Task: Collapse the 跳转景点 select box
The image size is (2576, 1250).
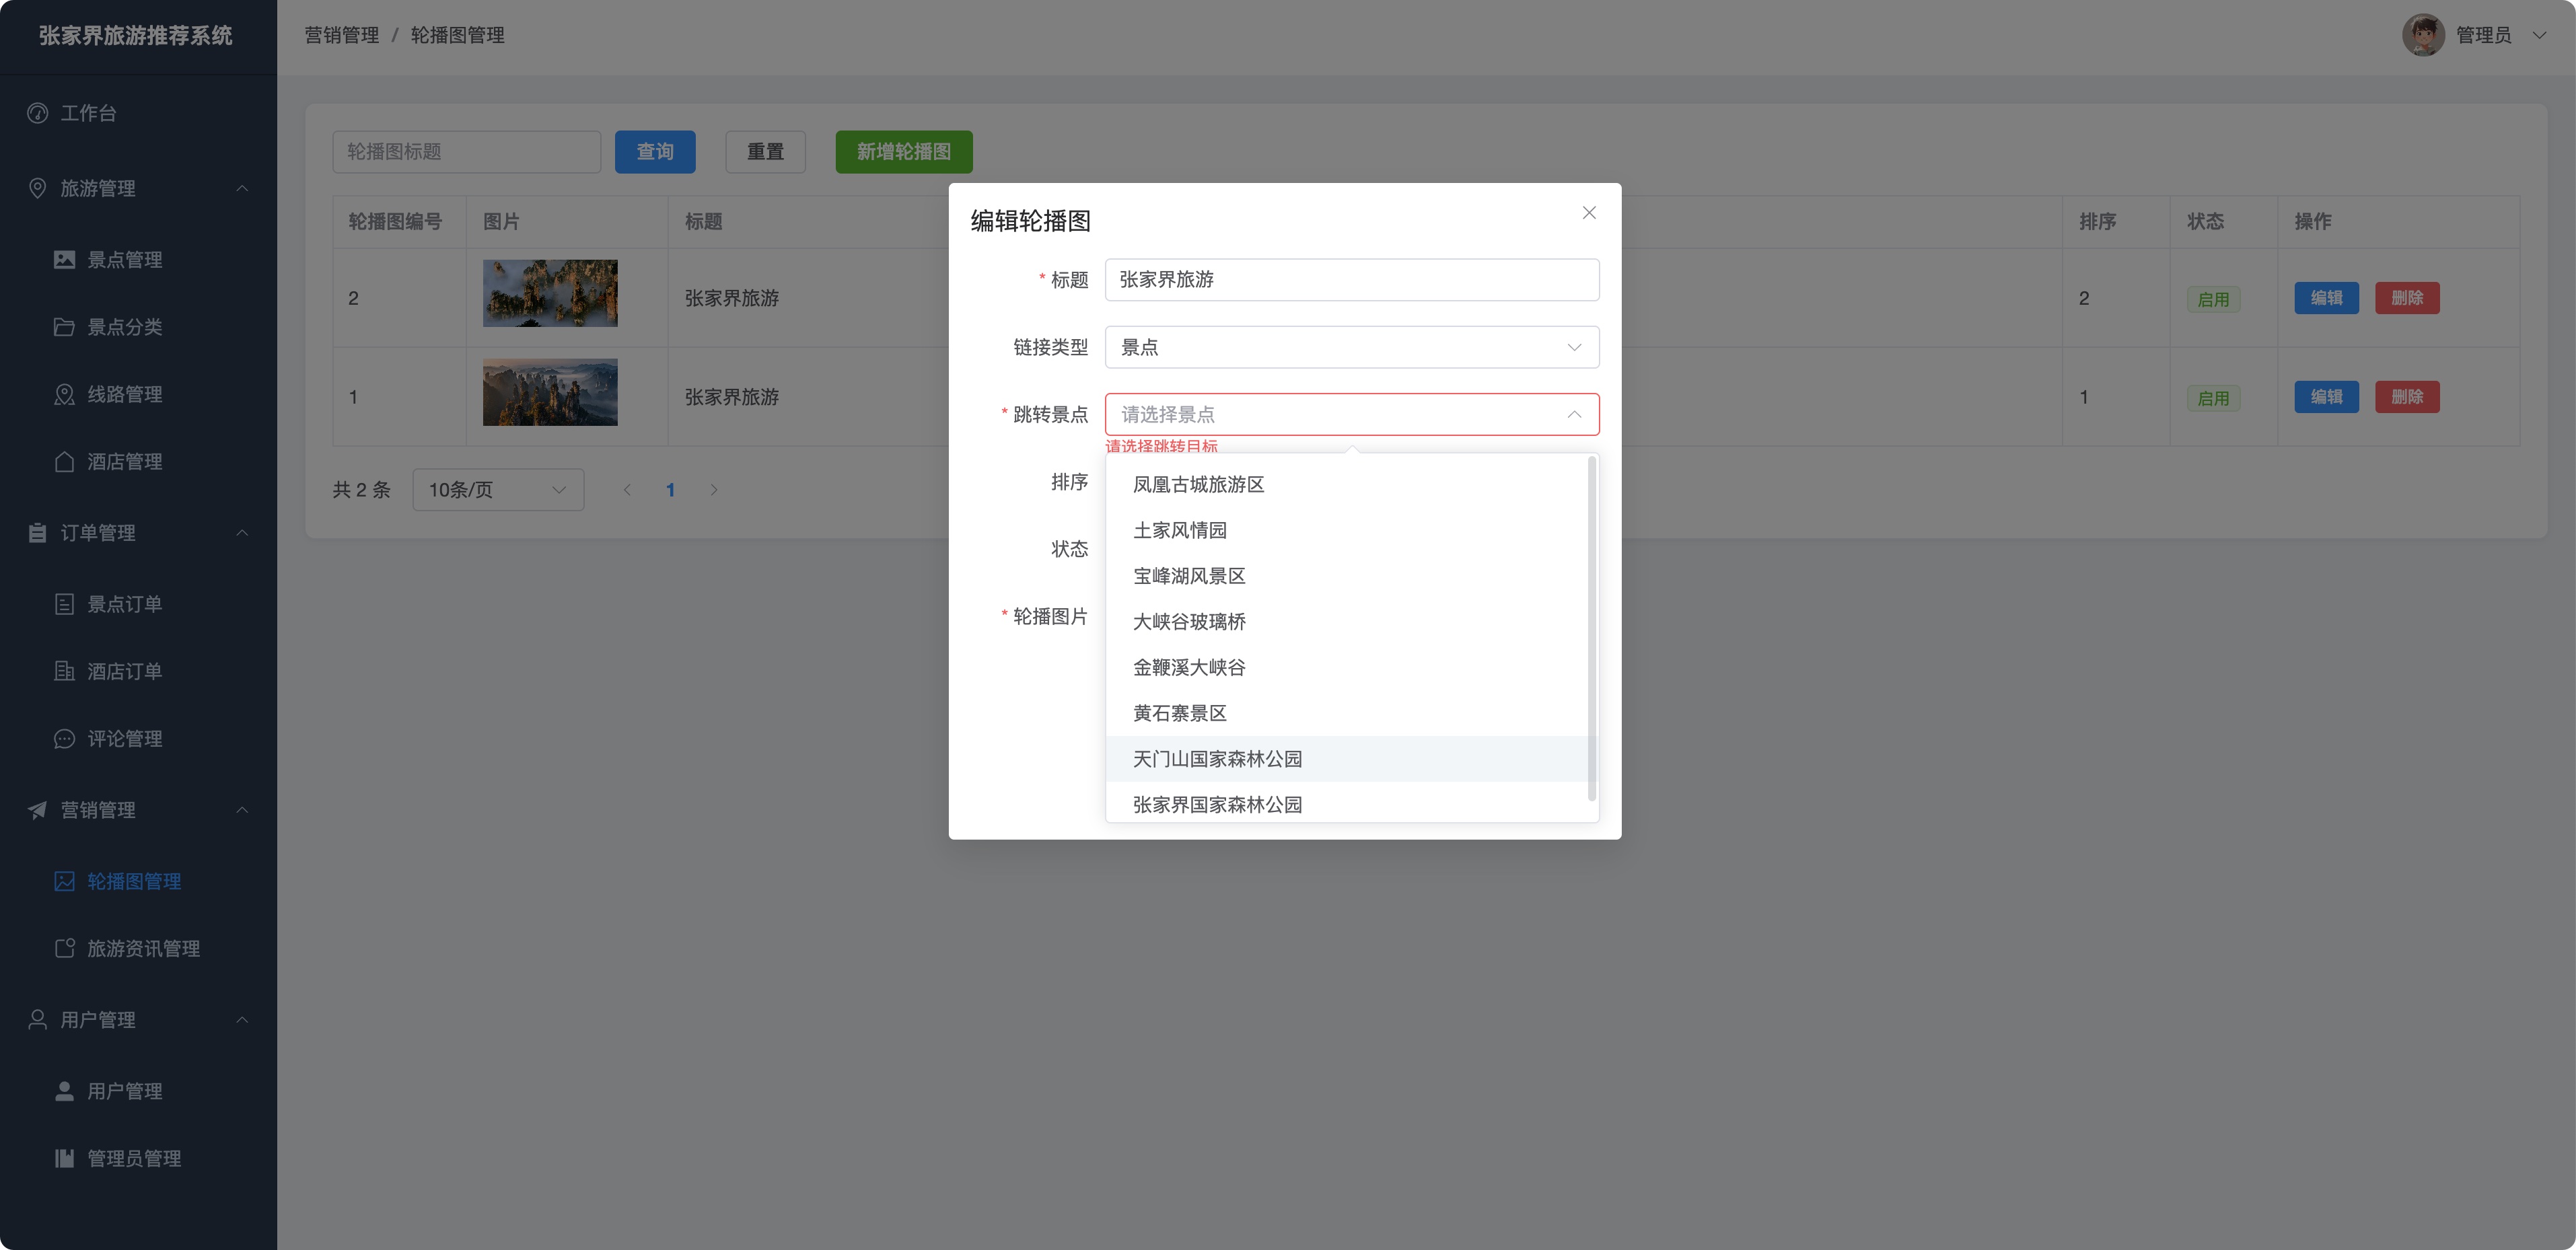Action: pos(1352,414)
